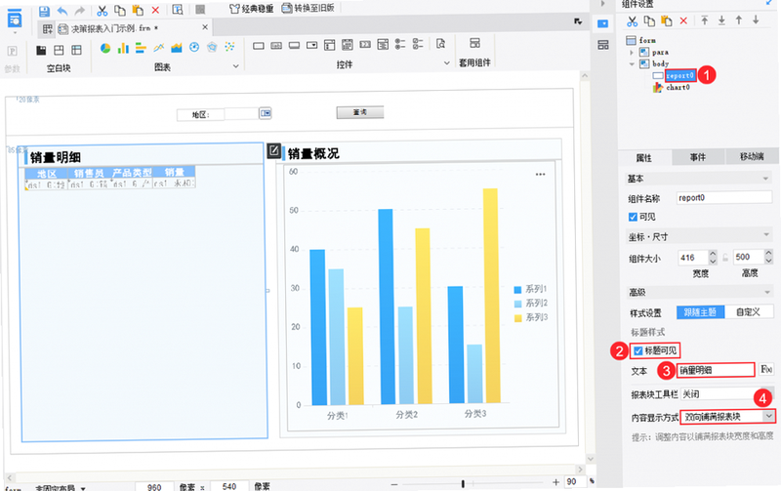Click the 转换至旧版 button
The width and height of the screenshot is (781, 491).
pyautogui.click(x=308, y=8)
